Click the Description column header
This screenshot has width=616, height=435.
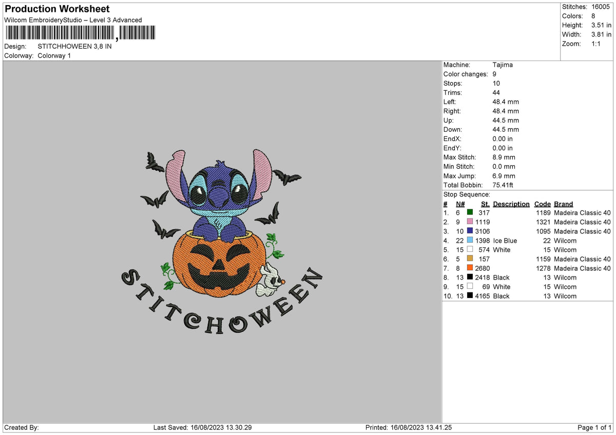(511, 204)
